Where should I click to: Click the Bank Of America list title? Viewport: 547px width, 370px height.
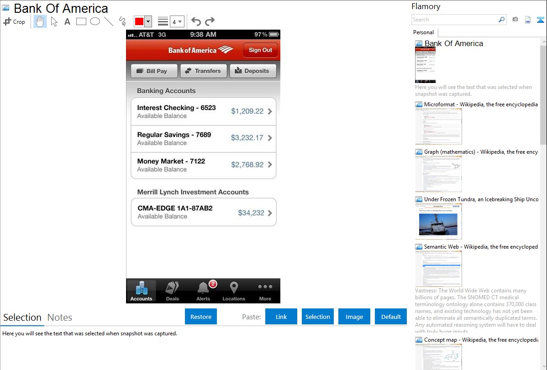click(x=454, y=44)
